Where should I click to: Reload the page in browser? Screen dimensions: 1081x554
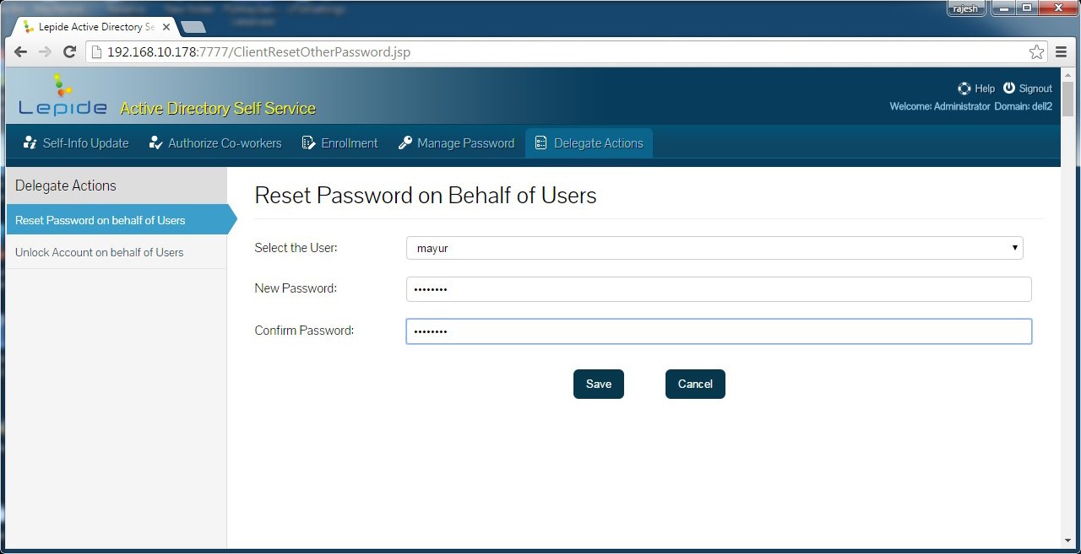[70, 52]
